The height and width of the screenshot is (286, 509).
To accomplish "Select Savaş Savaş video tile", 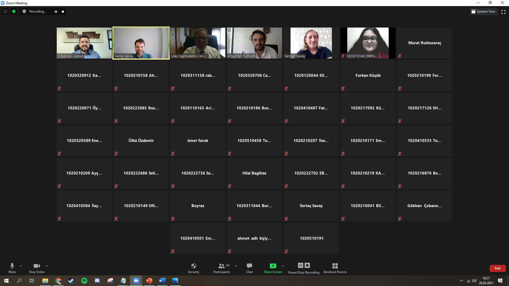I will 141,43.
